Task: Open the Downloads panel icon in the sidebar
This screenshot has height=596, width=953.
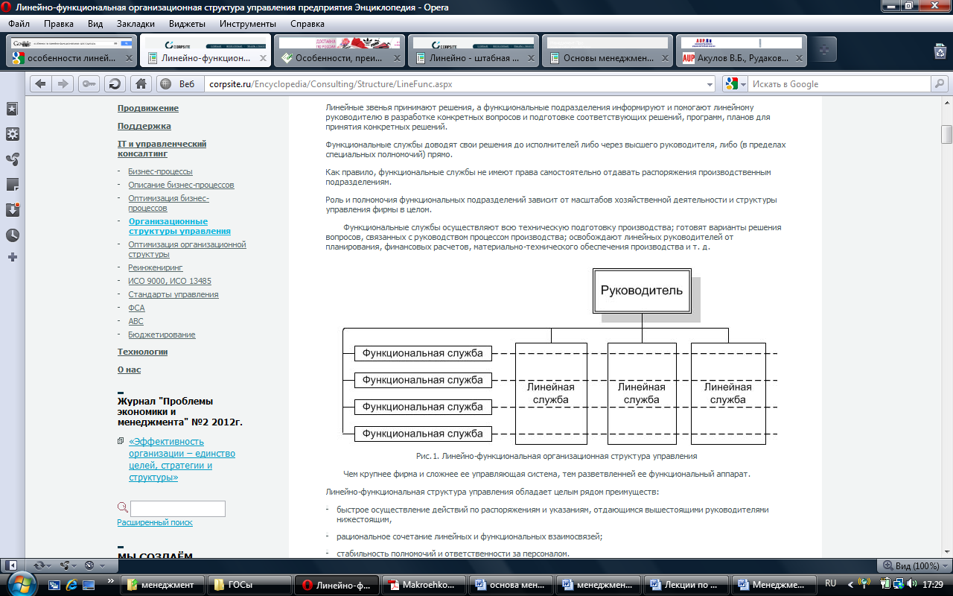Action: click(x=13, y=209)
